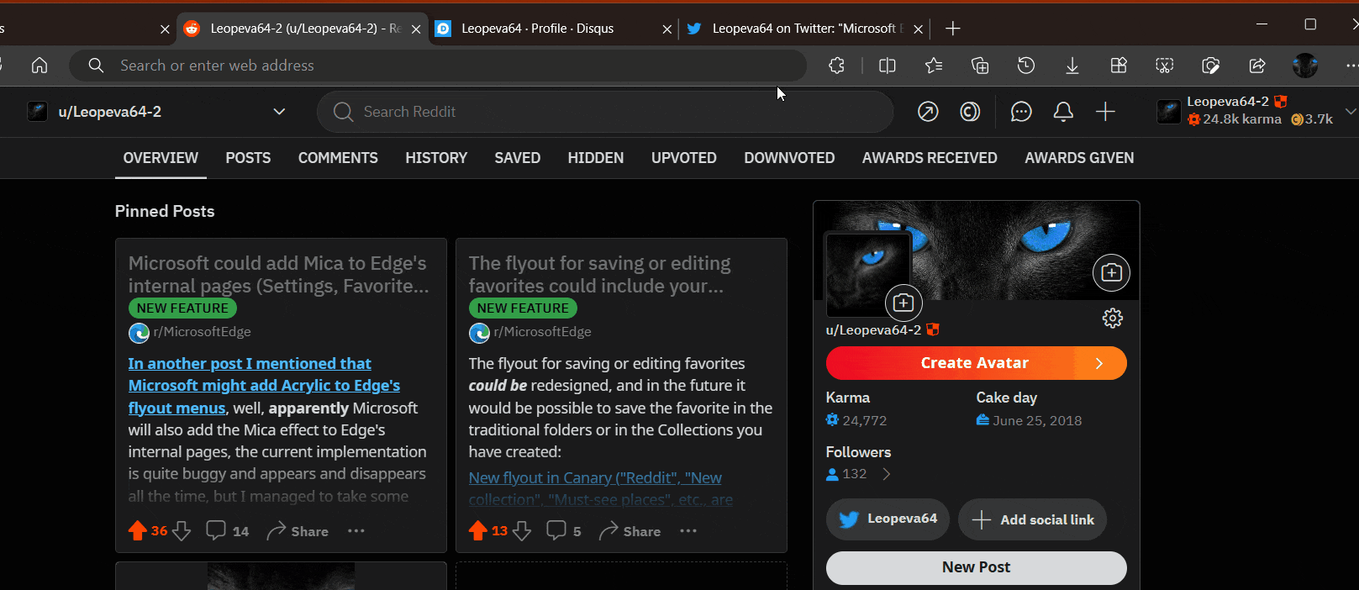This screenshot has width=1359, height=590.
Task: Focus the Search Reddit field
Action: coord(605,112)
